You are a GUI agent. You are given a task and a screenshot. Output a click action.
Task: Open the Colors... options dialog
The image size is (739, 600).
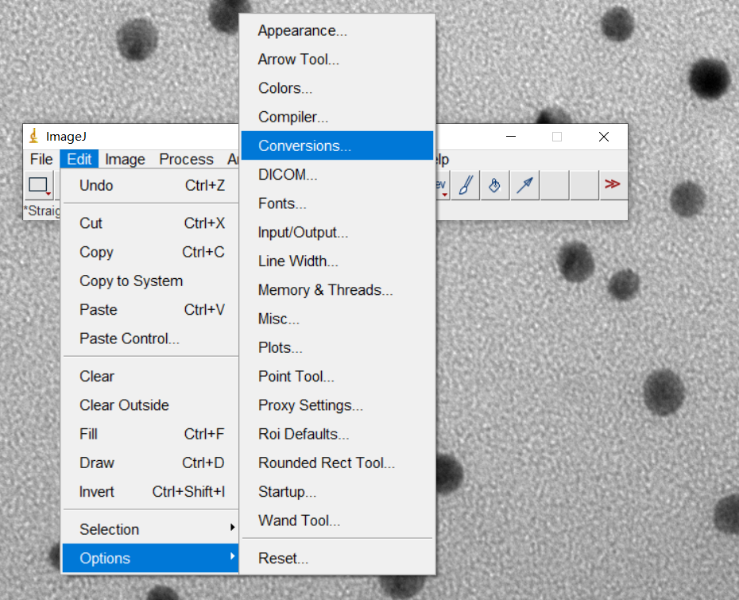284,88
